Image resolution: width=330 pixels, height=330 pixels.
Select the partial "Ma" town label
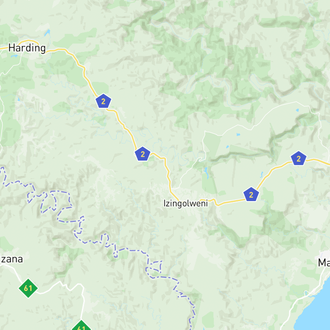[324, 263]
